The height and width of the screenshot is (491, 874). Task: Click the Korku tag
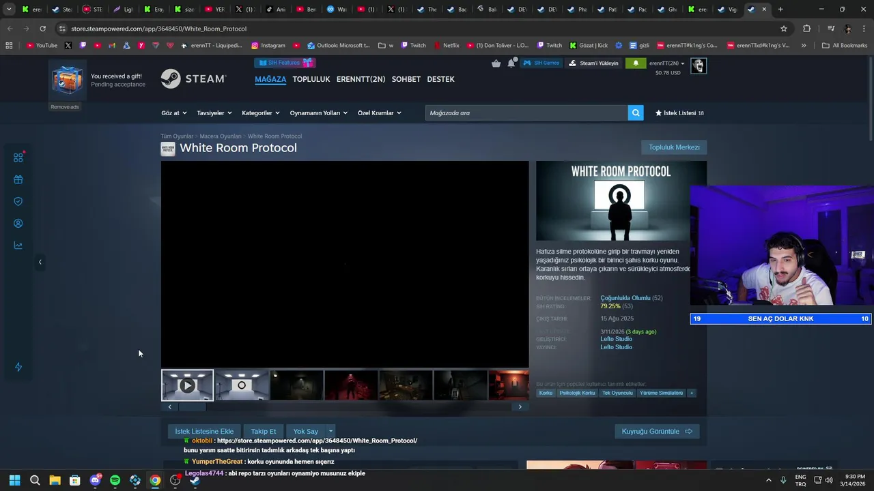[x=546, y=393]
